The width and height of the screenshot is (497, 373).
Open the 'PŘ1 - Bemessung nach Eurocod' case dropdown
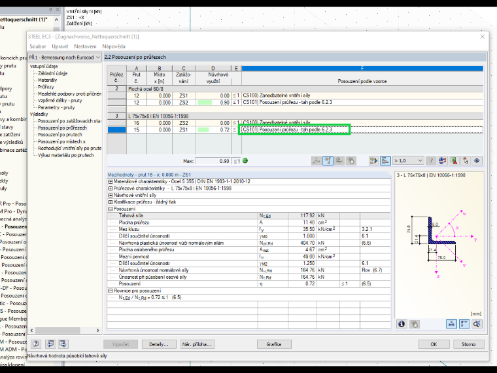coord(65,58)
